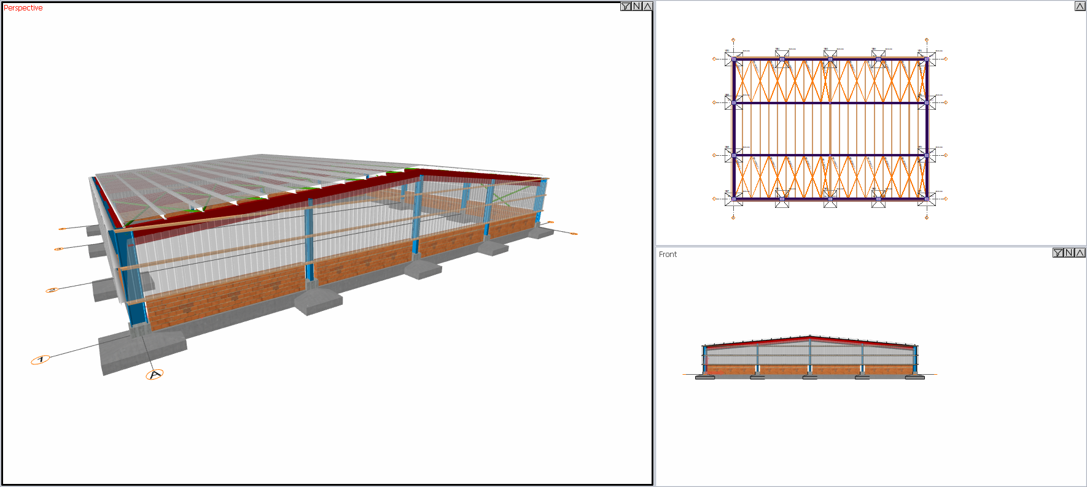The image size is (1087, 487).
Task: Open the Perspective view name label
Action: point(23,8)
